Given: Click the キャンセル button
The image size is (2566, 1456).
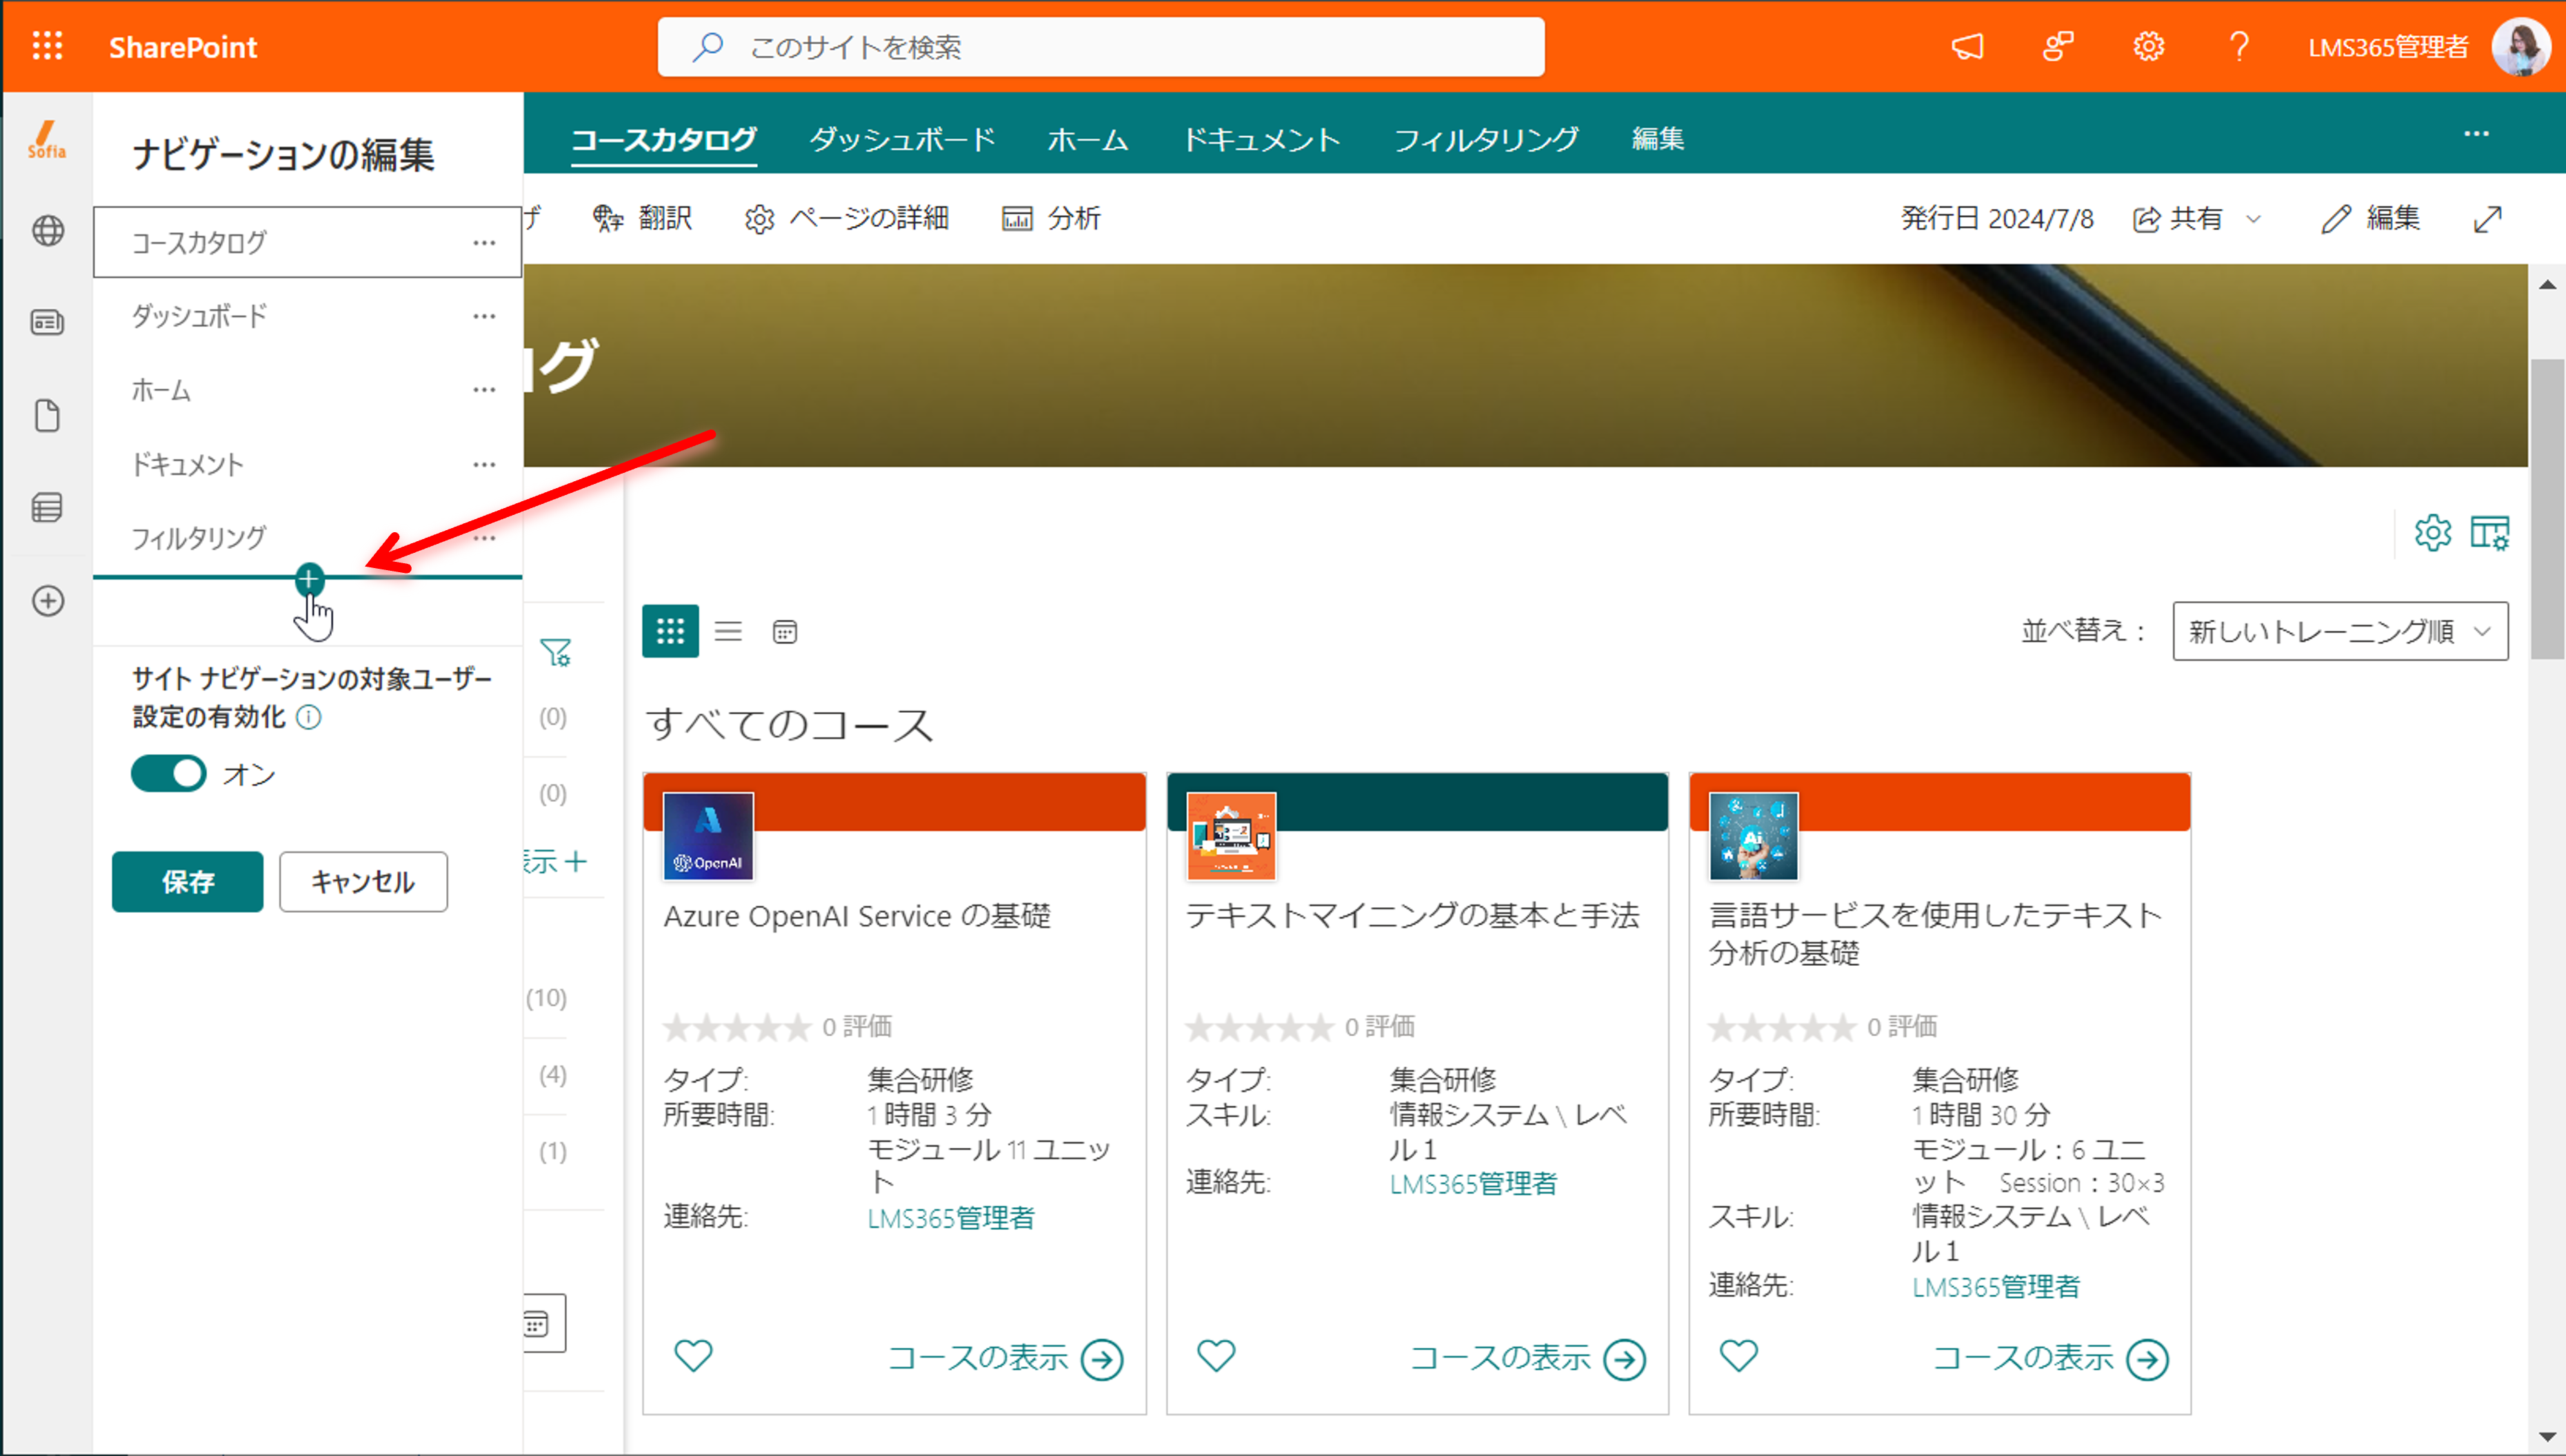Looking at the screenshot, I should tap(363, 881).
